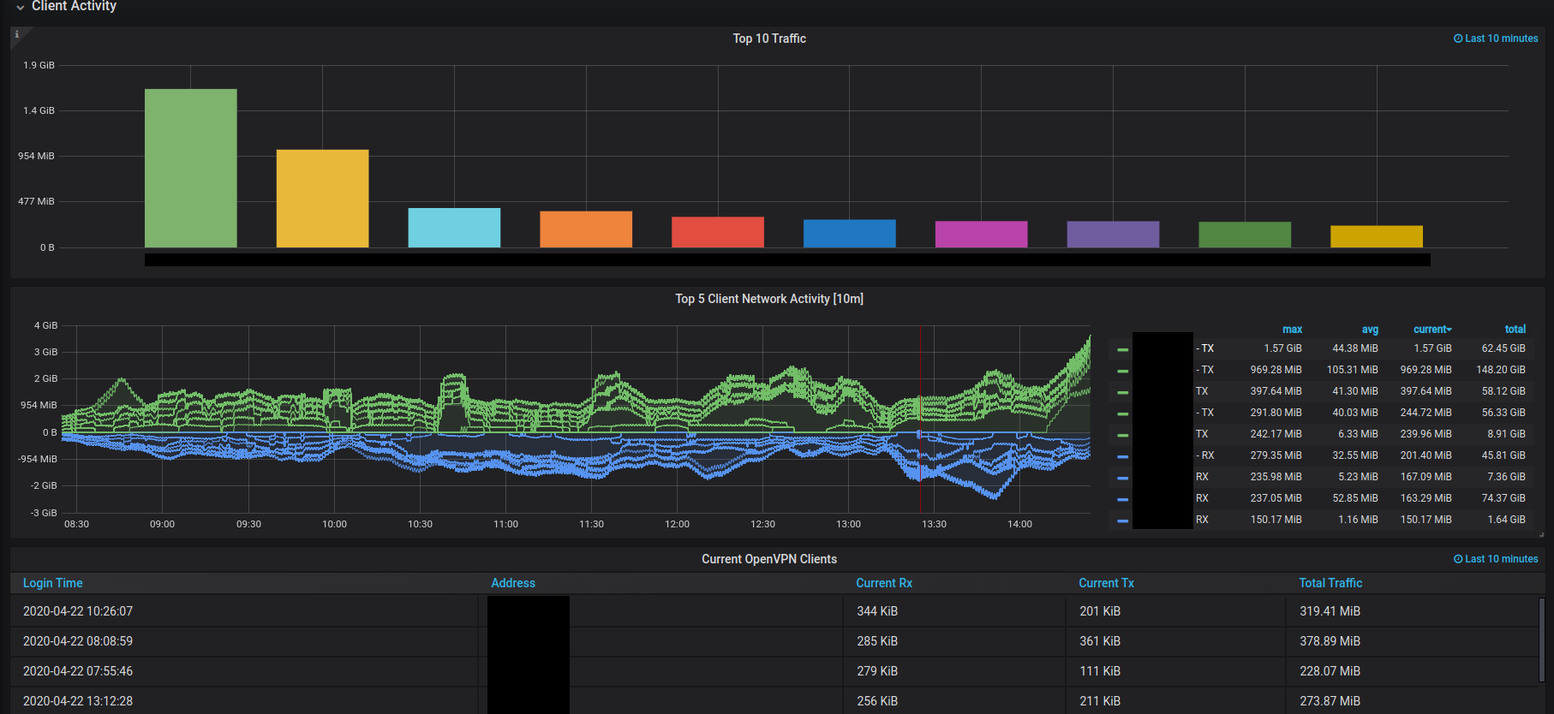
Task: Open Top 10 Traffic panel title menu
Action: (769, 39)
